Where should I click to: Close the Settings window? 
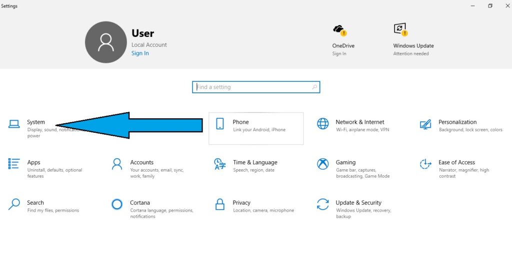point(508,6)
